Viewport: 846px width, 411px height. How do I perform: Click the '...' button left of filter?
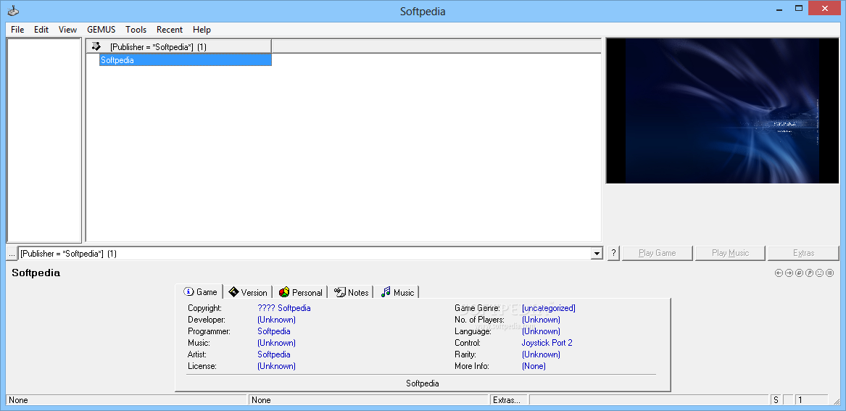12,253
